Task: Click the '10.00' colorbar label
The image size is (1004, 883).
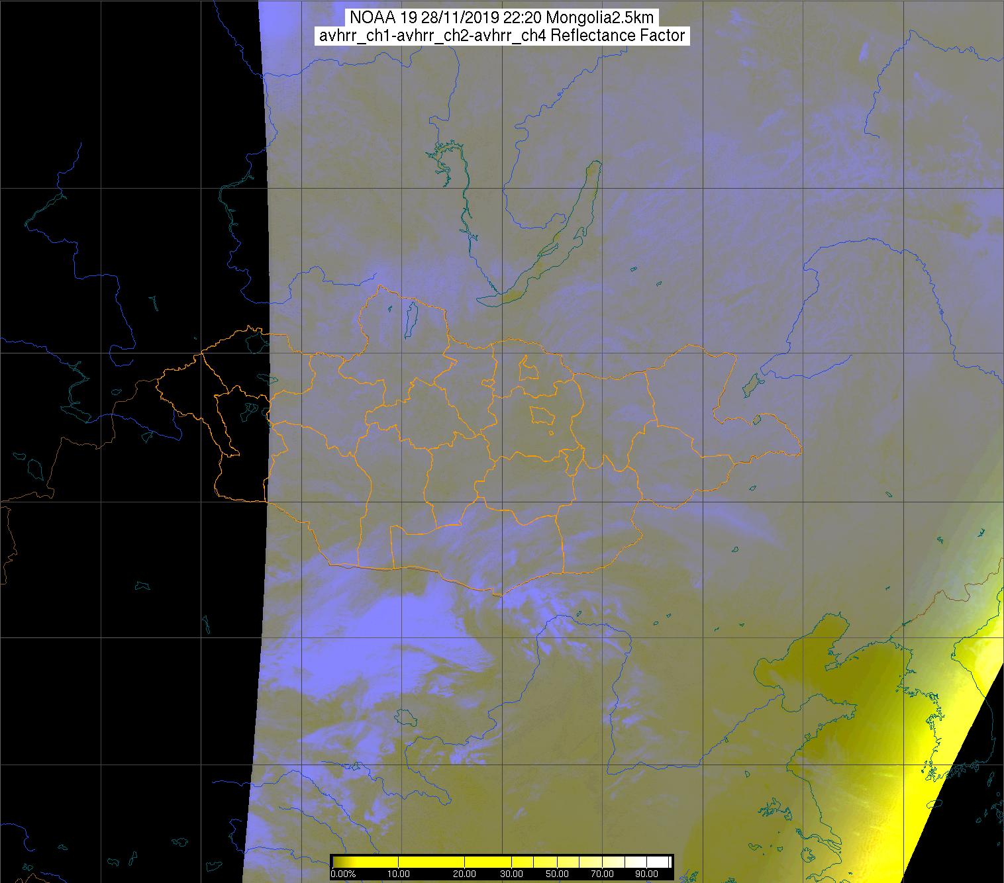Action: (x=399, y=874)
